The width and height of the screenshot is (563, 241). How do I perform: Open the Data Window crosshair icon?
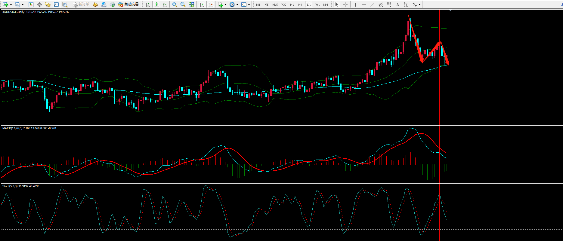tap(39, 5)
